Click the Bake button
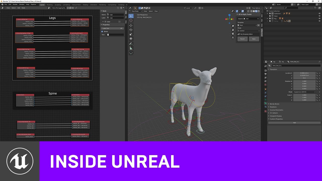Image resolution: width=322 pixels, height=181 pixels. pyautogui.click(x=254, y=39)
